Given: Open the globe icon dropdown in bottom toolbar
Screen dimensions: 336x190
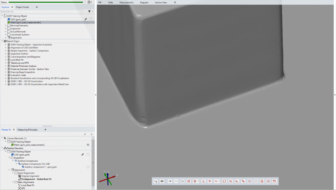Looking at the screenshot, I should [196, 181].
